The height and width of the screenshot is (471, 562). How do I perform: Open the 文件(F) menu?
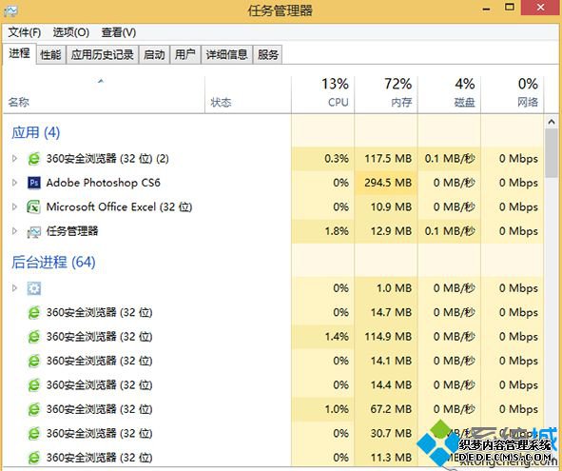coord(25,32)
